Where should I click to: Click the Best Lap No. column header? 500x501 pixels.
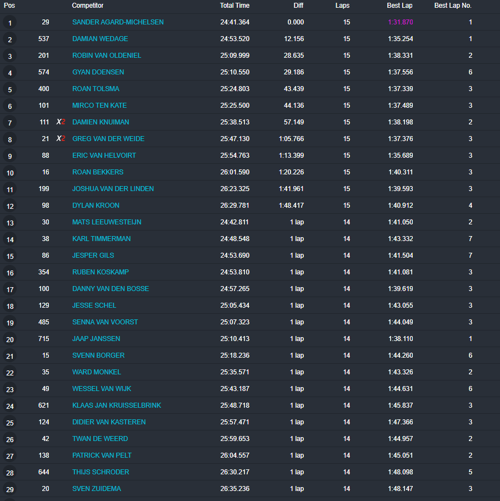click(453, 6)
